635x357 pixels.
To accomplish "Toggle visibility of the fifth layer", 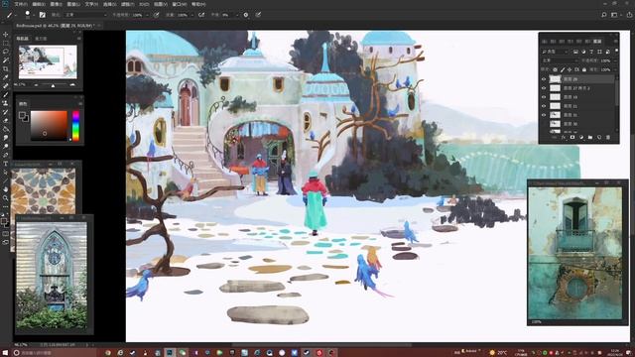I will 544,115.
